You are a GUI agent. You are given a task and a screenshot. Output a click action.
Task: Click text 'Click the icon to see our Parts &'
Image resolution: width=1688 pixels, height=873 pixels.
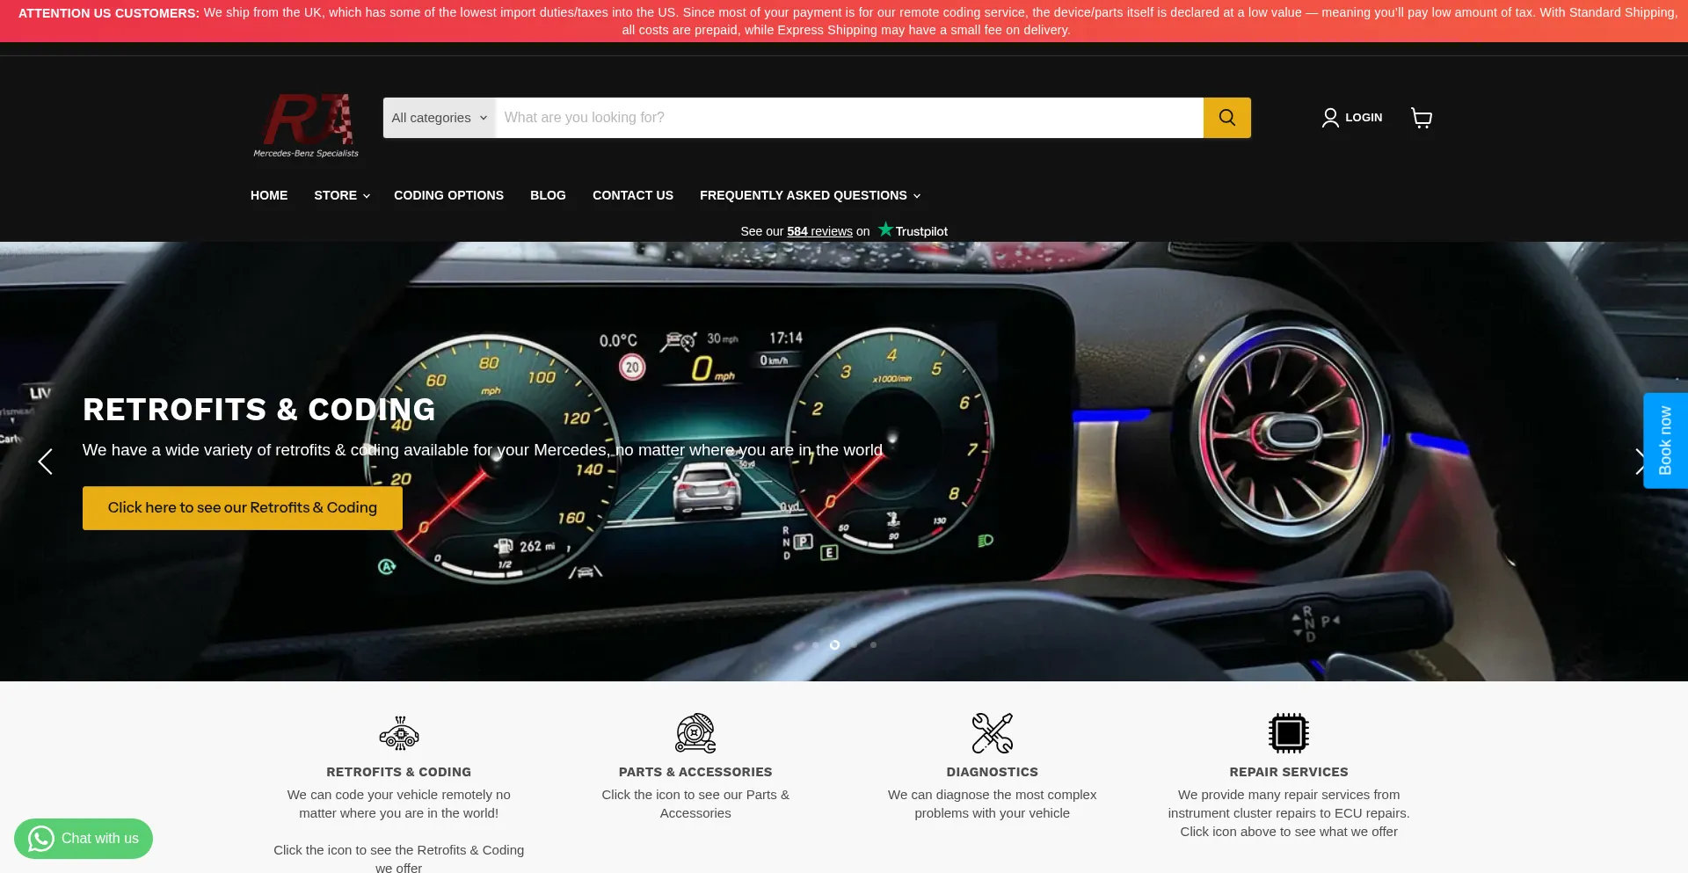(695, 795)
